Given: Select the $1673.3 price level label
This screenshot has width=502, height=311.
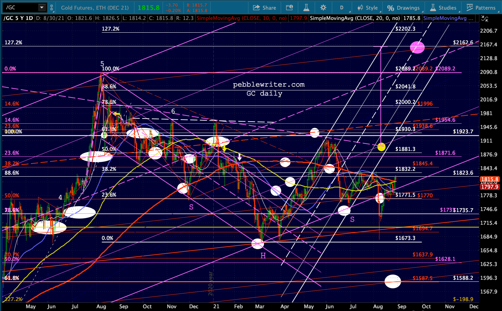Looking at the screenshot, I should (x=405, y=238).
